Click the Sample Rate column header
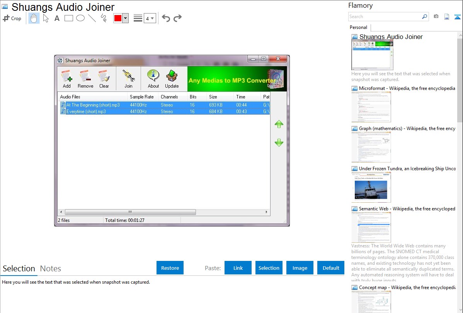The height and width of the screenshot is (313, 463). (x=143, y=97)
